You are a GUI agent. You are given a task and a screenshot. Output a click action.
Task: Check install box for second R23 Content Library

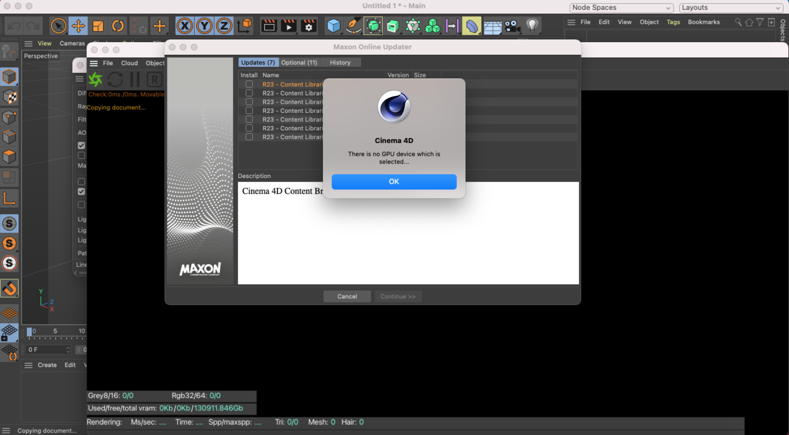[249, 93]
